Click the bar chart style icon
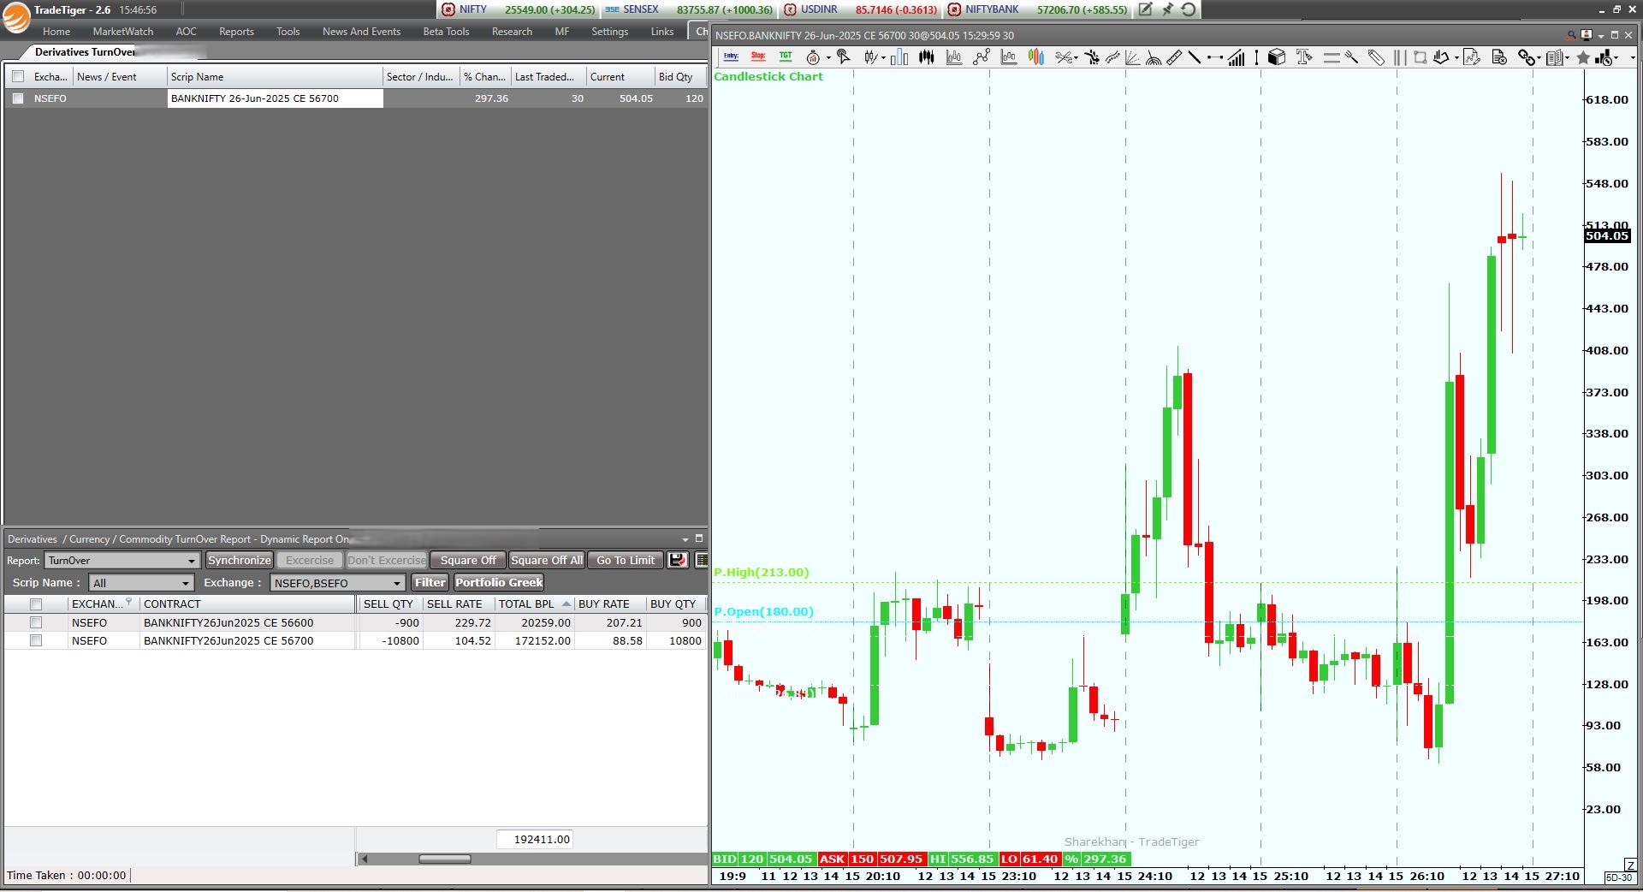The width and height of the screenshot is (1643, 892). (899, 57)
